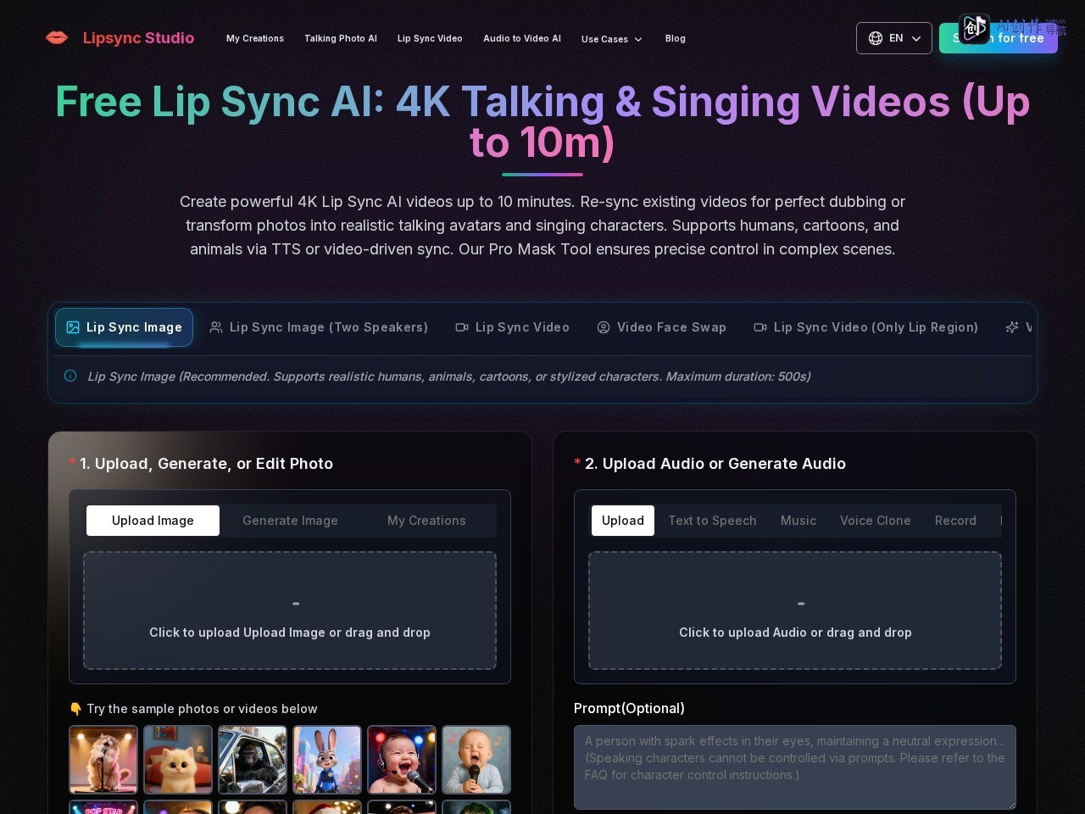Viewport: 1085px width, 814px height.
Task: Expand the Use Cases dropdown
Action: (612, 39)
